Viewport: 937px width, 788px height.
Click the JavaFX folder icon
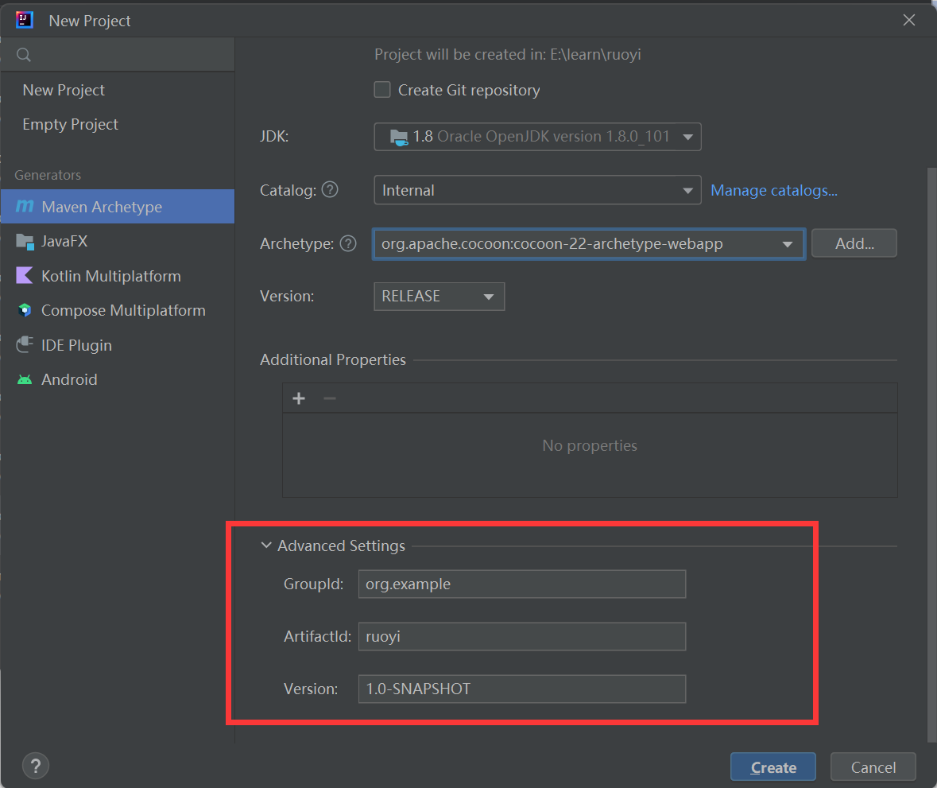(x=25, y=241)
